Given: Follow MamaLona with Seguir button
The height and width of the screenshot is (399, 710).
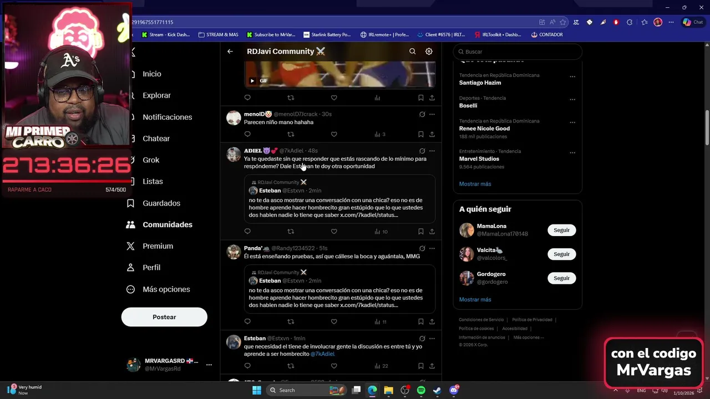Looking at the screenshot, I should tap(561, 230).
